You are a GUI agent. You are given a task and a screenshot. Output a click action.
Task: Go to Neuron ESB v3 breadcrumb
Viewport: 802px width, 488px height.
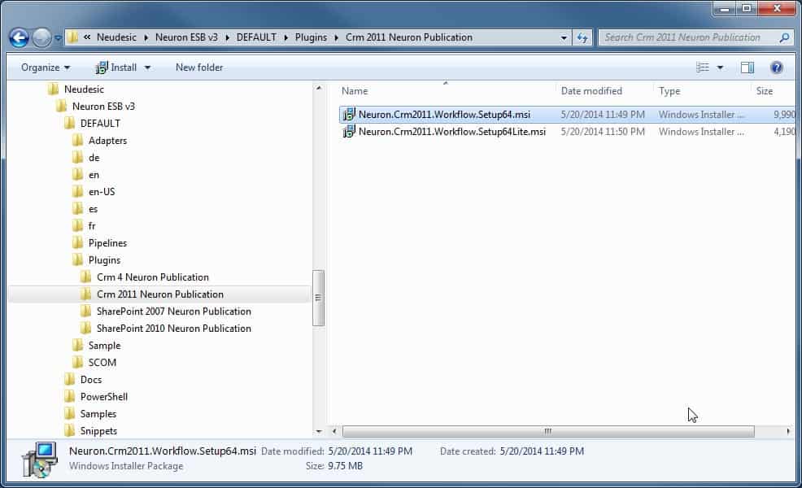186,37
